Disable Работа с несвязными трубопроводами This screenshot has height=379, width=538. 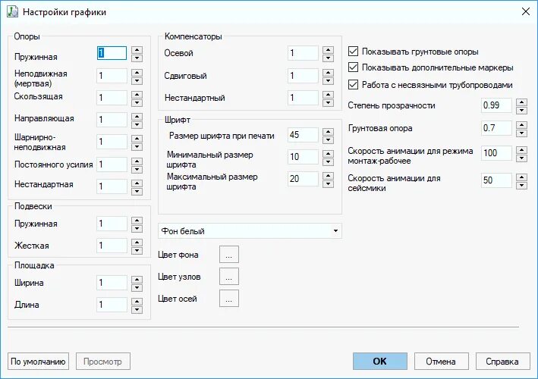click(353, 84)
